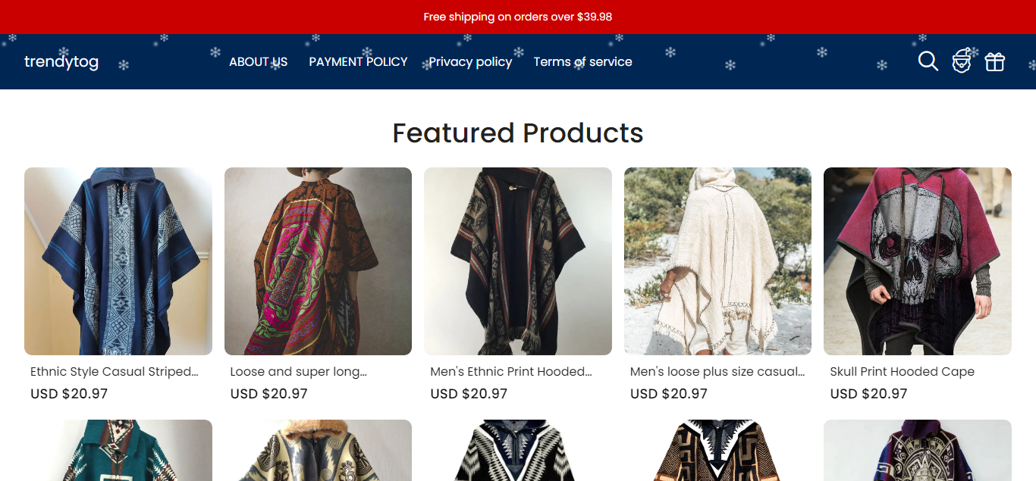Screen dimensions: 1036x481
Task: Click the trendytog store logo
Action: 61,62
